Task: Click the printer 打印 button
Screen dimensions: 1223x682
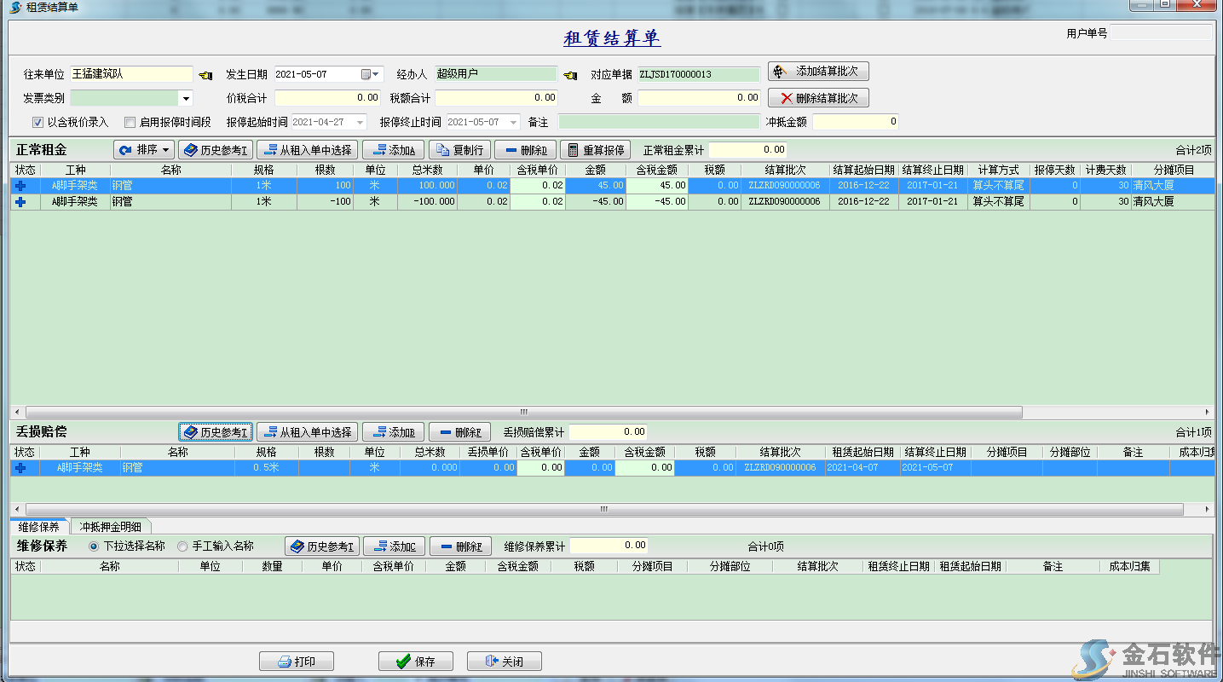Action: 296,662
